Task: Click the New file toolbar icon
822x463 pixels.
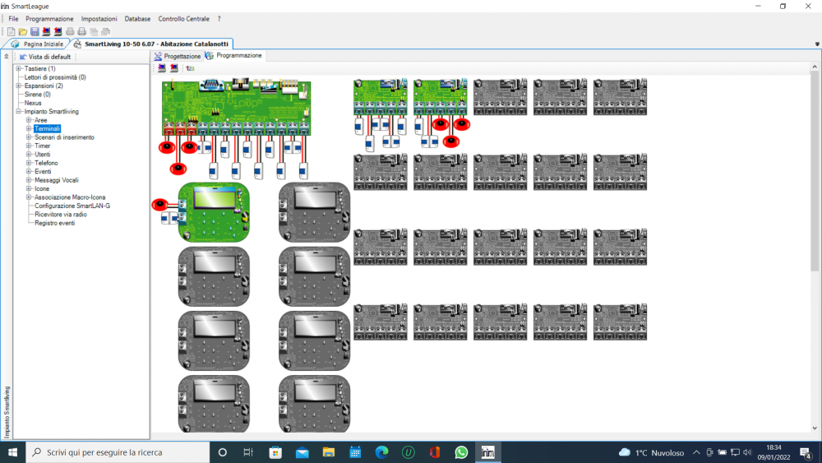Action: 12,31
